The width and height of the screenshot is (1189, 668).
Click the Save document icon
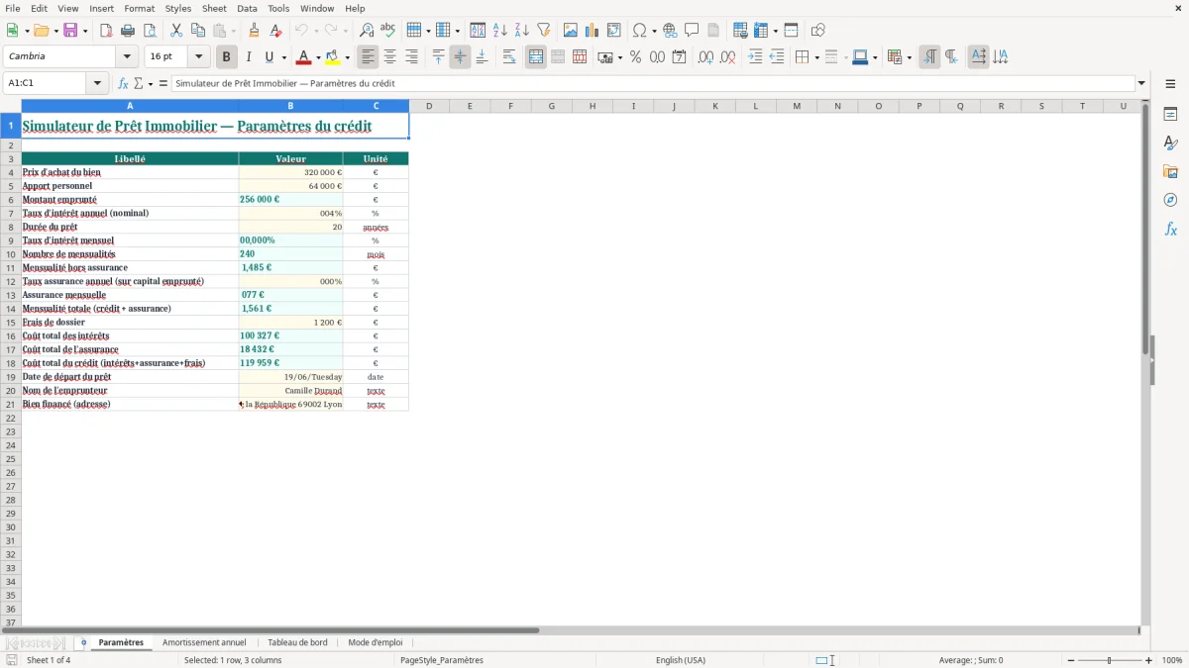click(x=70, y=31)
